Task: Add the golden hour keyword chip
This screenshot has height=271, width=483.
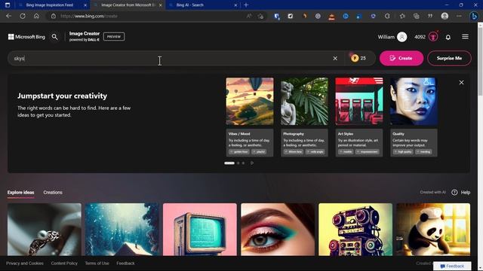Action: point(239,152)
